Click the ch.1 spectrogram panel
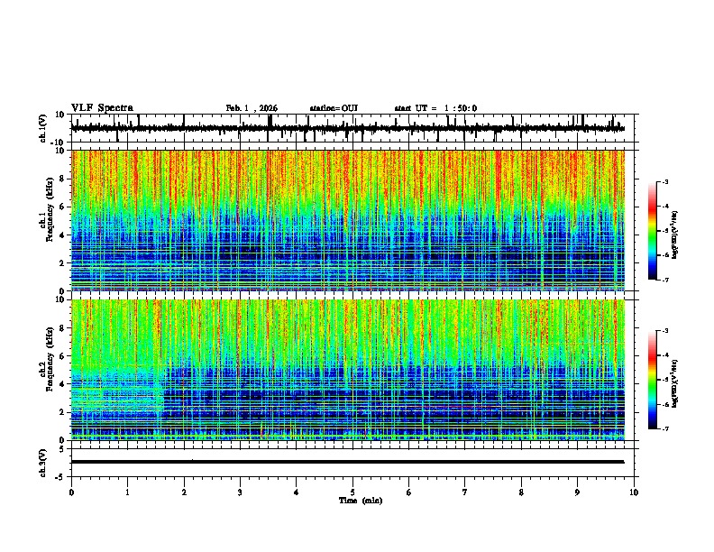Image resolution: width=714 pixels, height=552 pixels. (x=348, y=220)
